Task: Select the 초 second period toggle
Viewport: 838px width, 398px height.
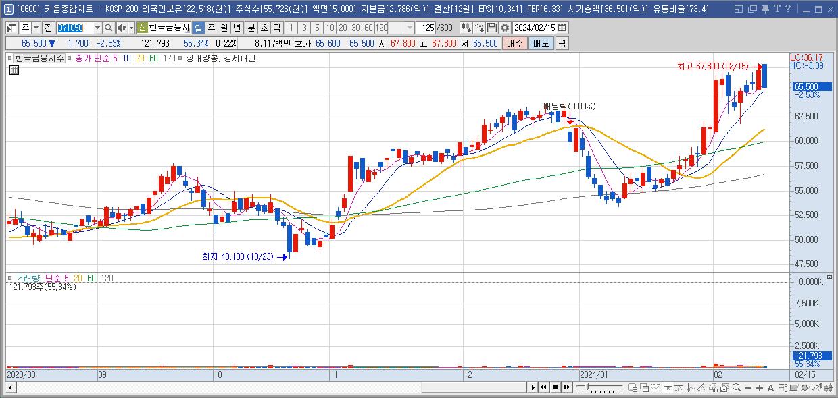Action: tap(264, 28)
